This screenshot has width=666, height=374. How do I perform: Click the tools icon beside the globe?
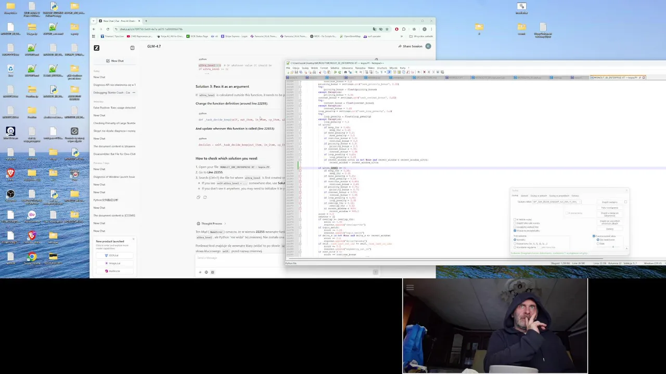point(212,272)
